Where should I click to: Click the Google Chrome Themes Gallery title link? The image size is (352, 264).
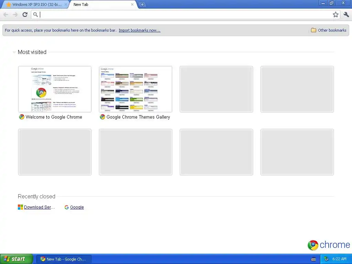tap(138, 117)
